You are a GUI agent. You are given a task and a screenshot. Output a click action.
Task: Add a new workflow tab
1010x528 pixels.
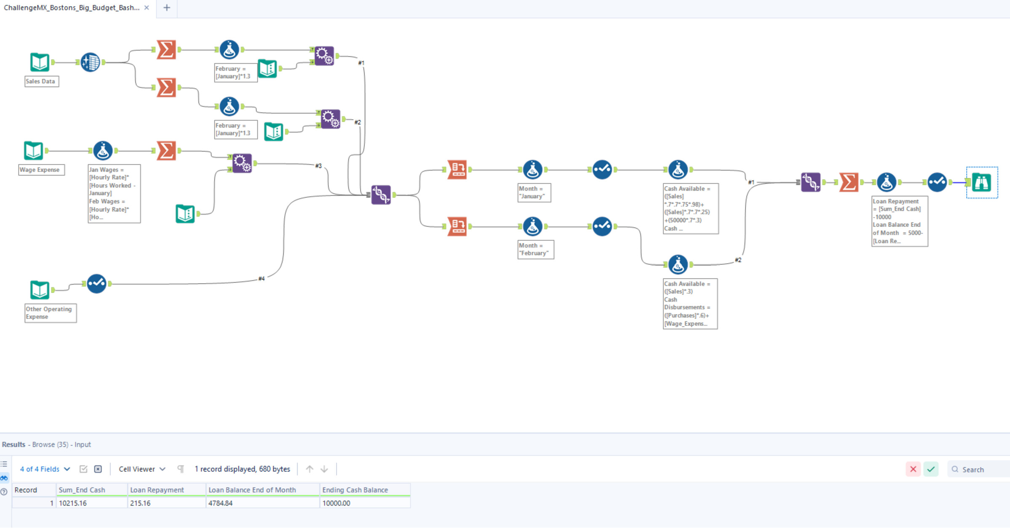(x=167, y=8)
